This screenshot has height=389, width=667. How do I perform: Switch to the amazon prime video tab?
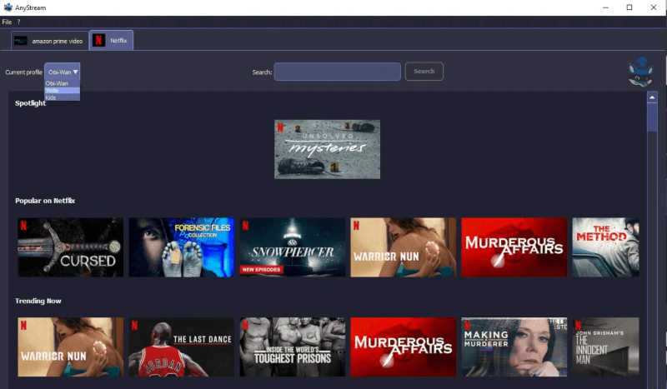50,41
